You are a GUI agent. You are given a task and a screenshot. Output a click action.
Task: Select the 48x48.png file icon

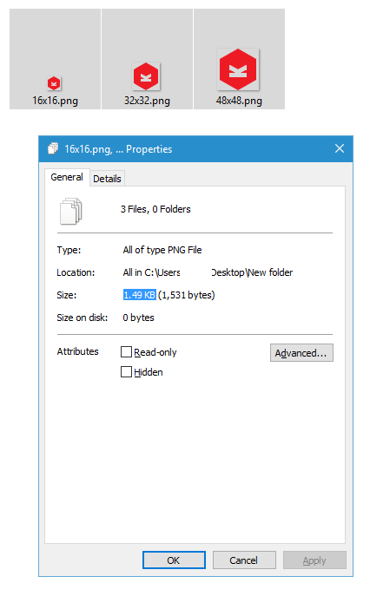238,69
